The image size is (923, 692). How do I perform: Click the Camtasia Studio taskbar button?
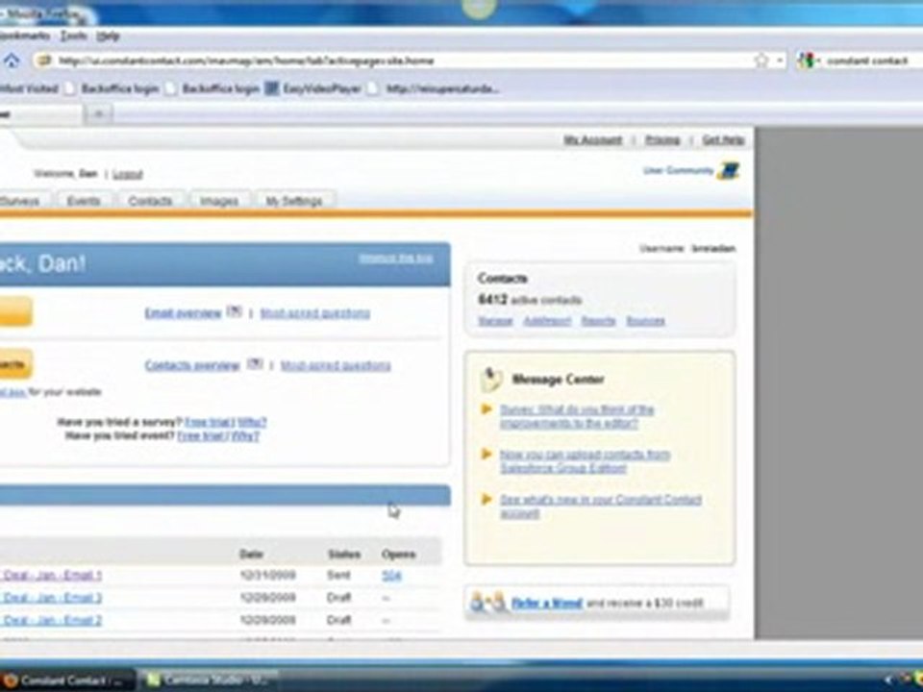pos(208,680)
